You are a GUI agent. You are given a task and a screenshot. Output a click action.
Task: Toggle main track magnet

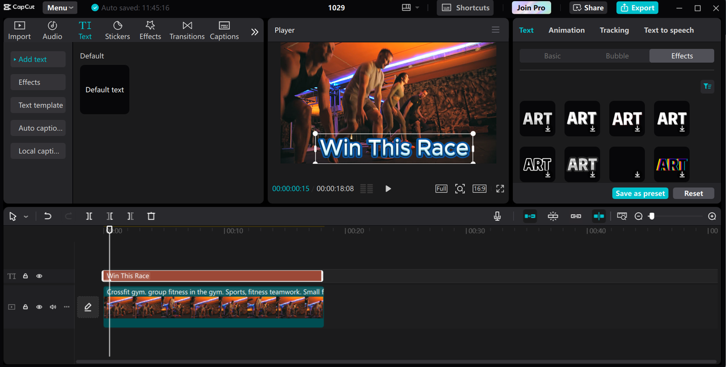click(x=530, y=216)
